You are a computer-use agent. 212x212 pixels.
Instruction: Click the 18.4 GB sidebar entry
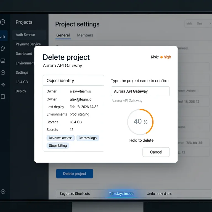coord(22,82)
